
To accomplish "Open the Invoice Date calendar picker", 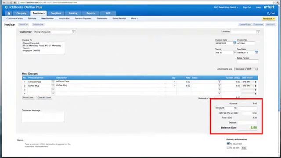I will click(234, 43).
